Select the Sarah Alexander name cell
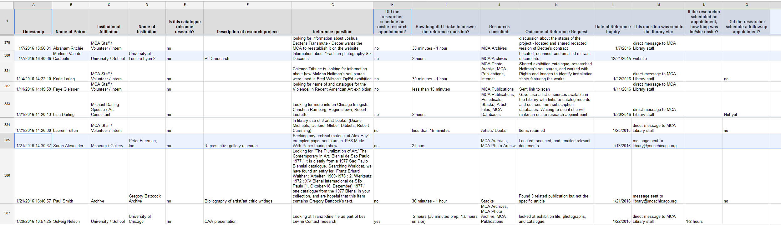This screenshot has height=225, width=781. 71,145
